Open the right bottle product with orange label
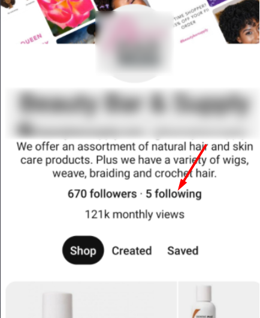The height and width of the screenshot is (318, 260). point(219,300)
